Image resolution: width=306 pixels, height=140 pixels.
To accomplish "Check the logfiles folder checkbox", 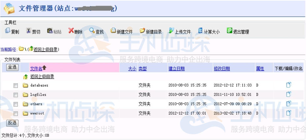I will 16,95.
